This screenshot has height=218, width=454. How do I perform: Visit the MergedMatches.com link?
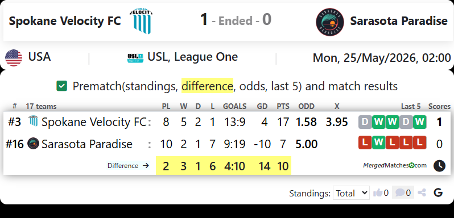coord(395,165)
